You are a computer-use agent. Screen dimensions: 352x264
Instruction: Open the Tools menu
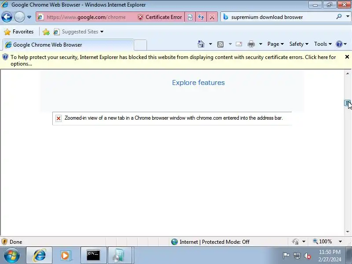323,44
